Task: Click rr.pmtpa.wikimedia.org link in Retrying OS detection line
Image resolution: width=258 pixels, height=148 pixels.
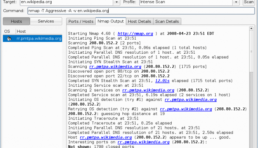Action: pyautogui.click(x=186, y=109)
